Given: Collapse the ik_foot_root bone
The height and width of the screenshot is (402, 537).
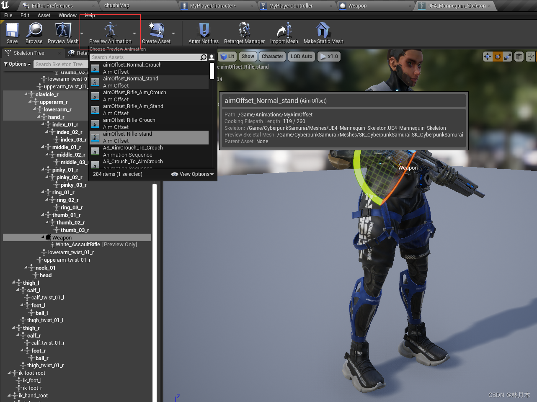Looking at the screenshot, I should click(x=9, y=373).
